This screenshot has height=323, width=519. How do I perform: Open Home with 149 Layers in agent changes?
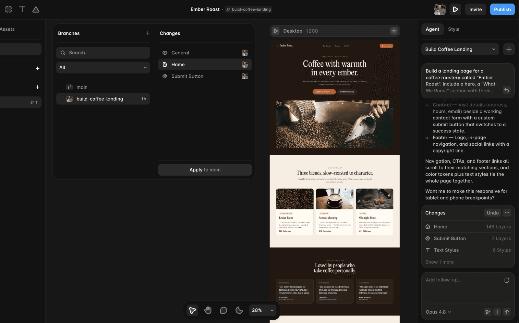coord(468,227)
